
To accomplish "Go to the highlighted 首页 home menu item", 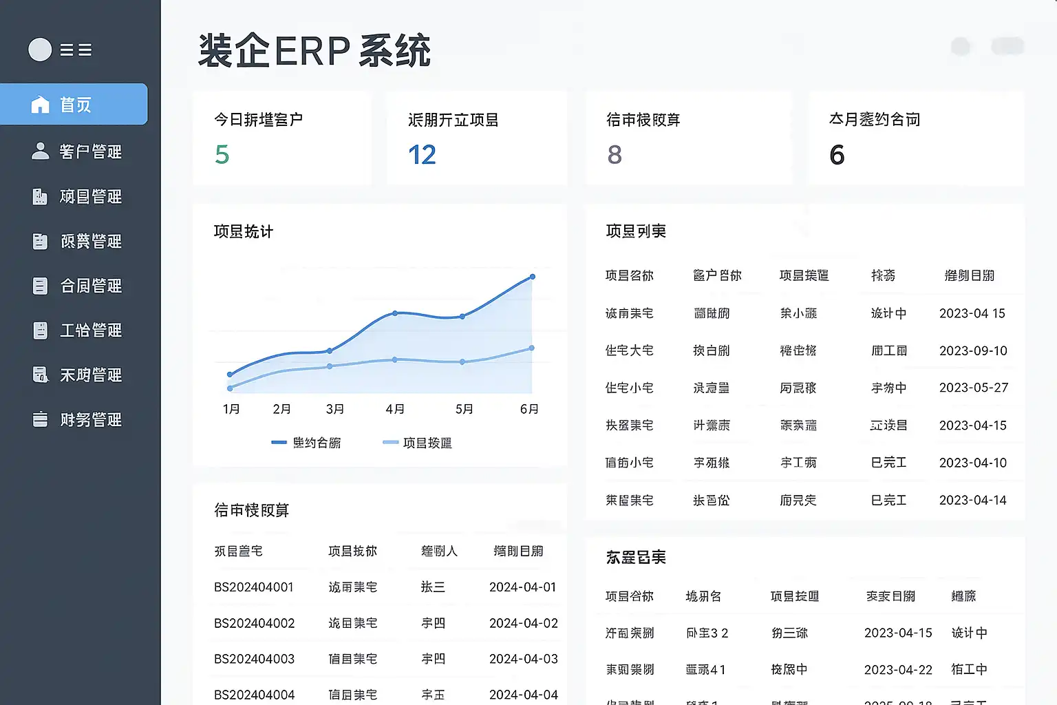I will pyautogui.click(x=74, y=105).
